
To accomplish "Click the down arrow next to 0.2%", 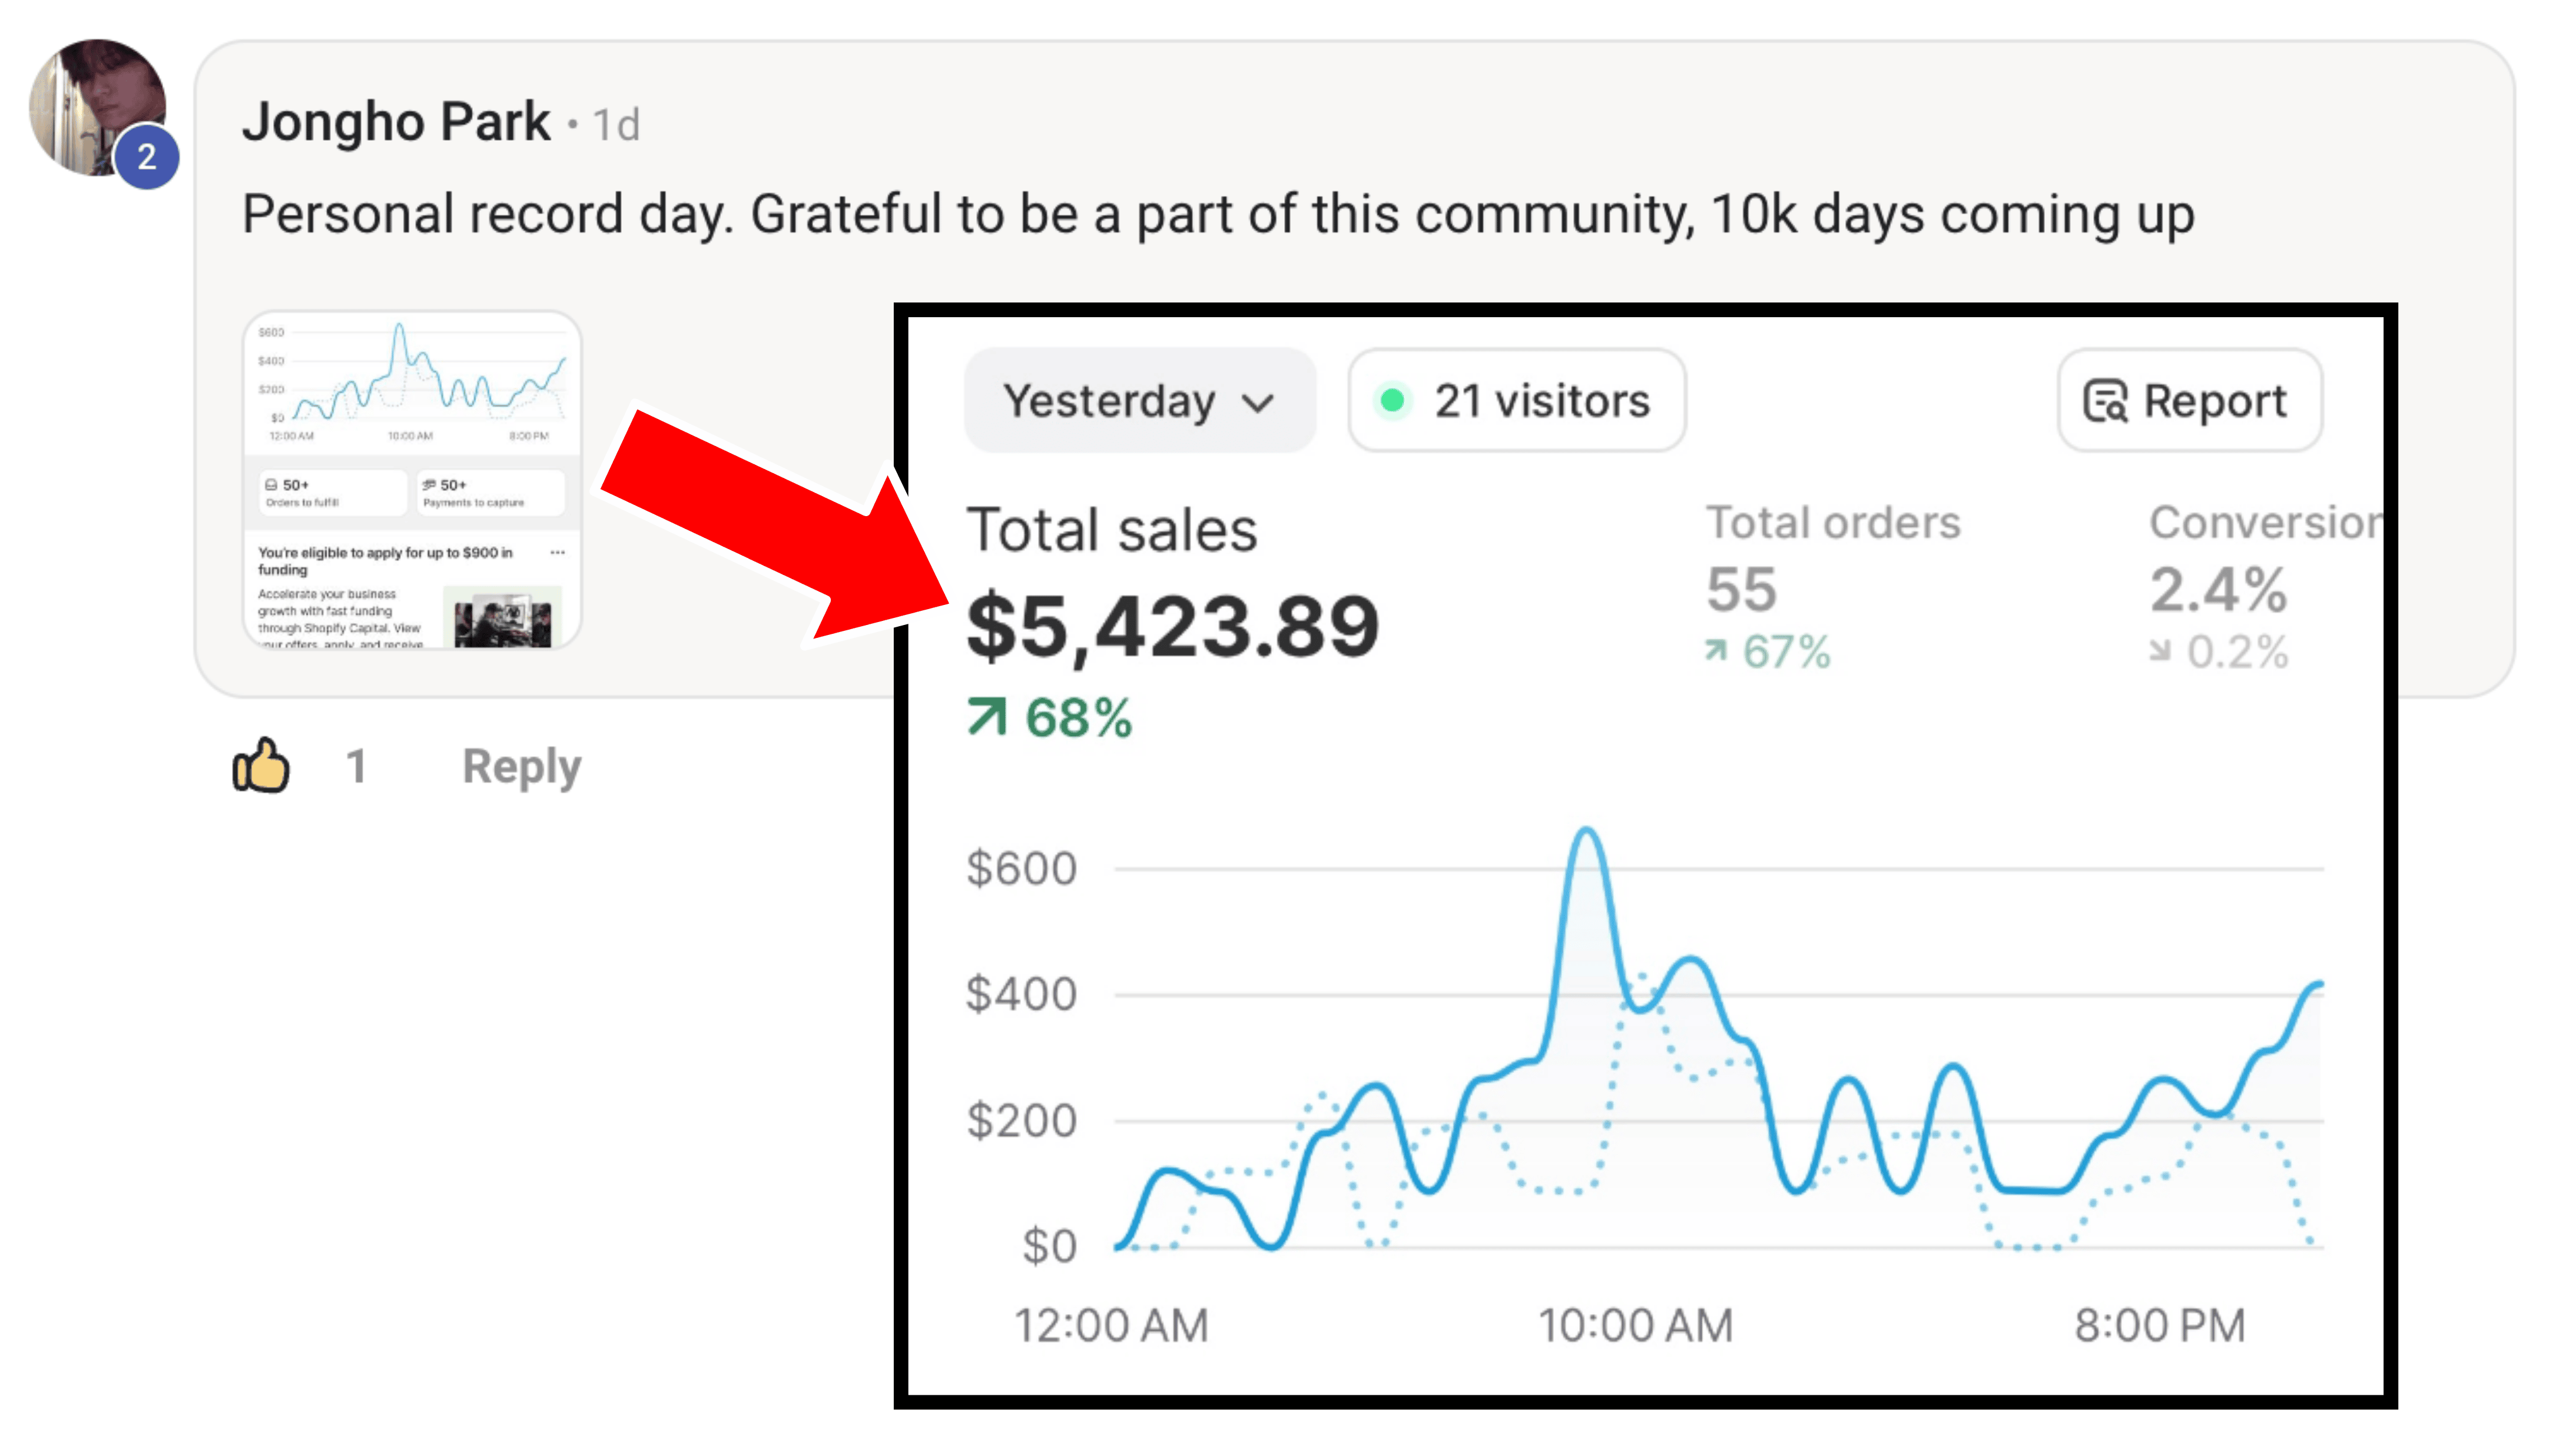I will 2160,651.
